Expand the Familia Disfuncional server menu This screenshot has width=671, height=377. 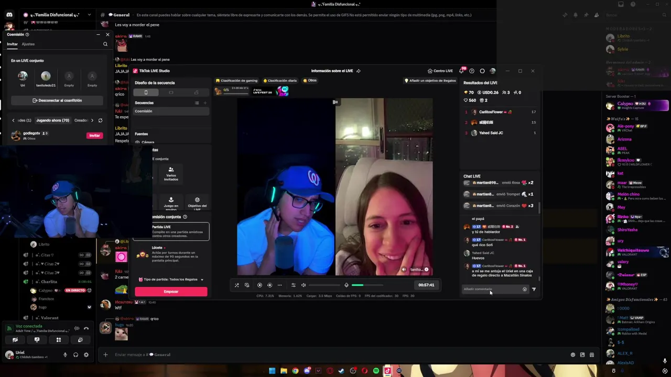[89, 15]
